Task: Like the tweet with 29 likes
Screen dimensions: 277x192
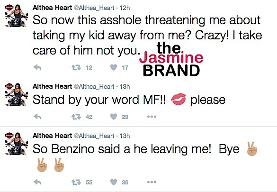Action: click(x=114, y=117)
